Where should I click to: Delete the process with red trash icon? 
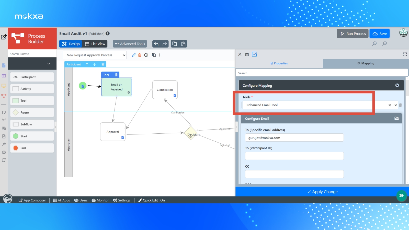coord(140,55)
